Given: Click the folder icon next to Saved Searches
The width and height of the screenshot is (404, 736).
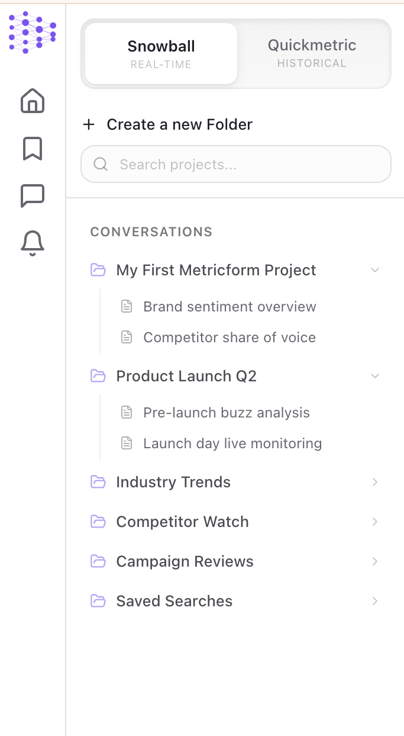Looking at the screenshot, I should point(98,601).
